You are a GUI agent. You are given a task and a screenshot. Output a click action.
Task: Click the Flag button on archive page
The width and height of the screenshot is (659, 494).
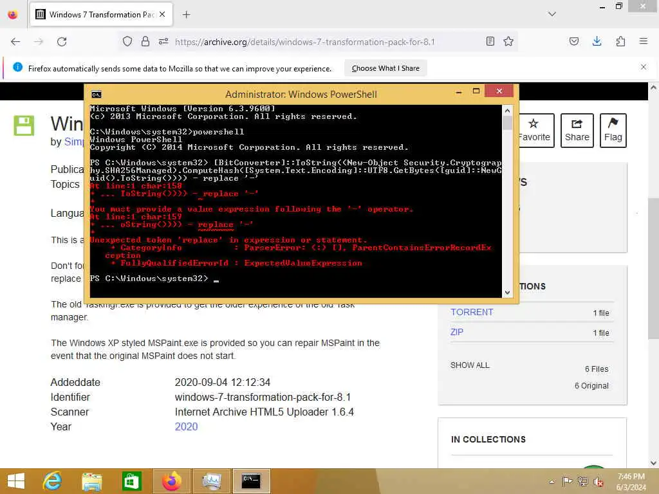point(613,130)
